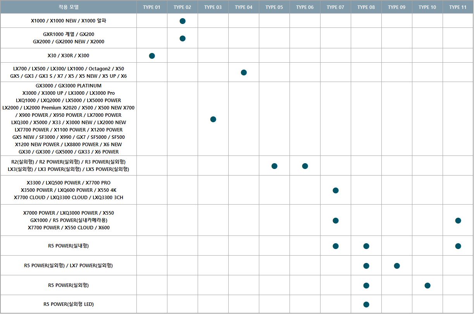Click the R5 POWER(실외형) / LX7 POWER(실외형) label
Viewport: 474px width, 314px height.
tap(69, 266)
